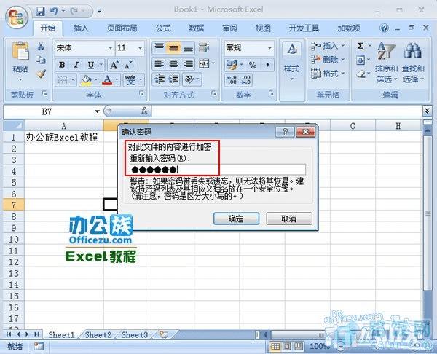Click 删除 in the cells group
The width and height of the screenshot is (437, 354).
[x=328, y=60]
